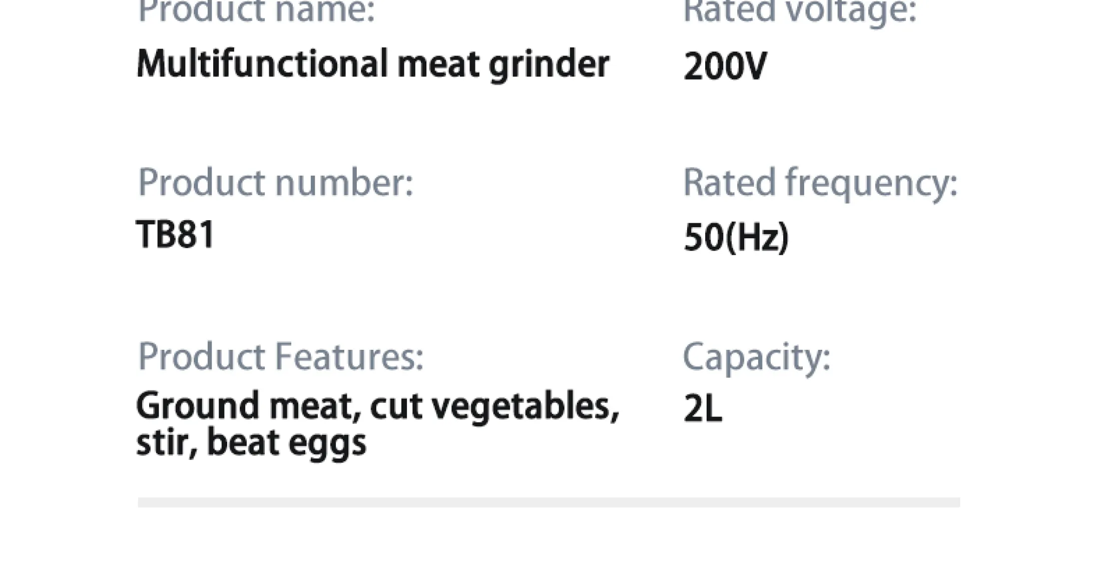Click the word "meat" in product name
Viewport: 1101px width, 570px height.
coord(439,65)
